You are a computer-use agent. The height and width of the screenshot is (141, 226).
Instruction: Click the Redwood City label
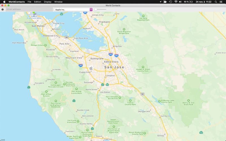pos(51,36)
